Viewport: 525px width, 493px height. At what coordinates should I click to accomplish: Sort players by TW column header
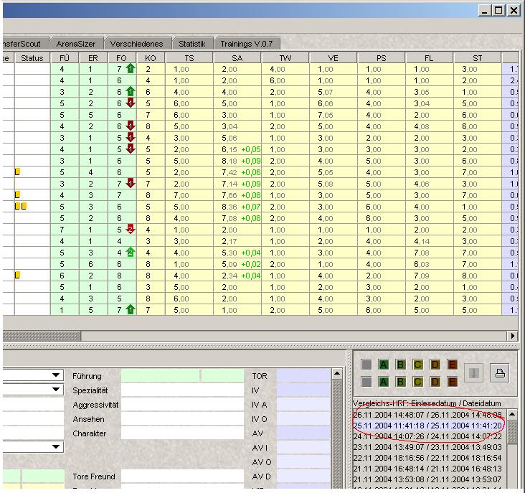click(285, 58)
